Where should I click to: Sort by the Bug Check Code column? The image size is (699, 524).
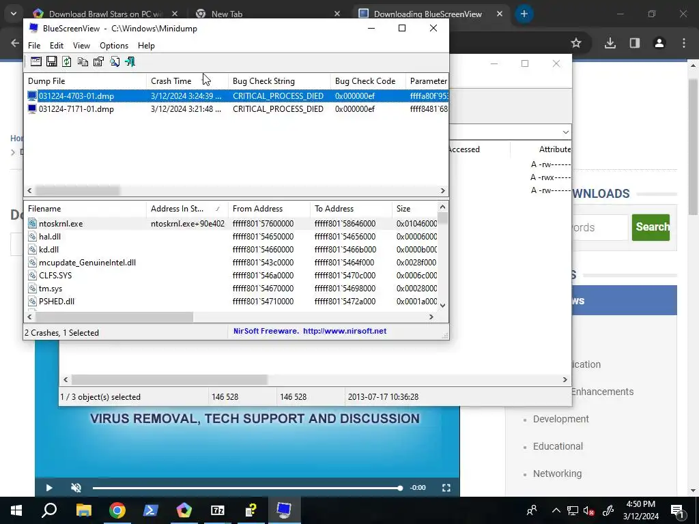click(368, 81)
